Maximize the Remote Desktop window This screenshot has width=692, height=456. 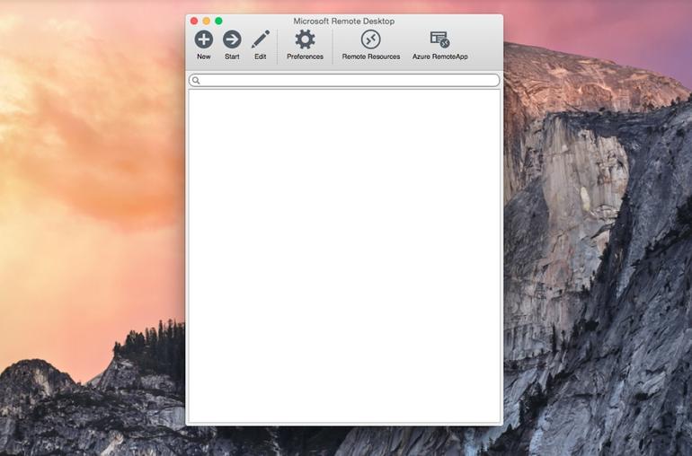tap(218, 21)
